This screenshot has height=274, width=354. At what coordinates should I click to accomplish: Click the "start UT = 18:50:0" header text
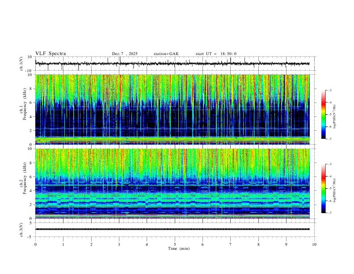(216, 54)
